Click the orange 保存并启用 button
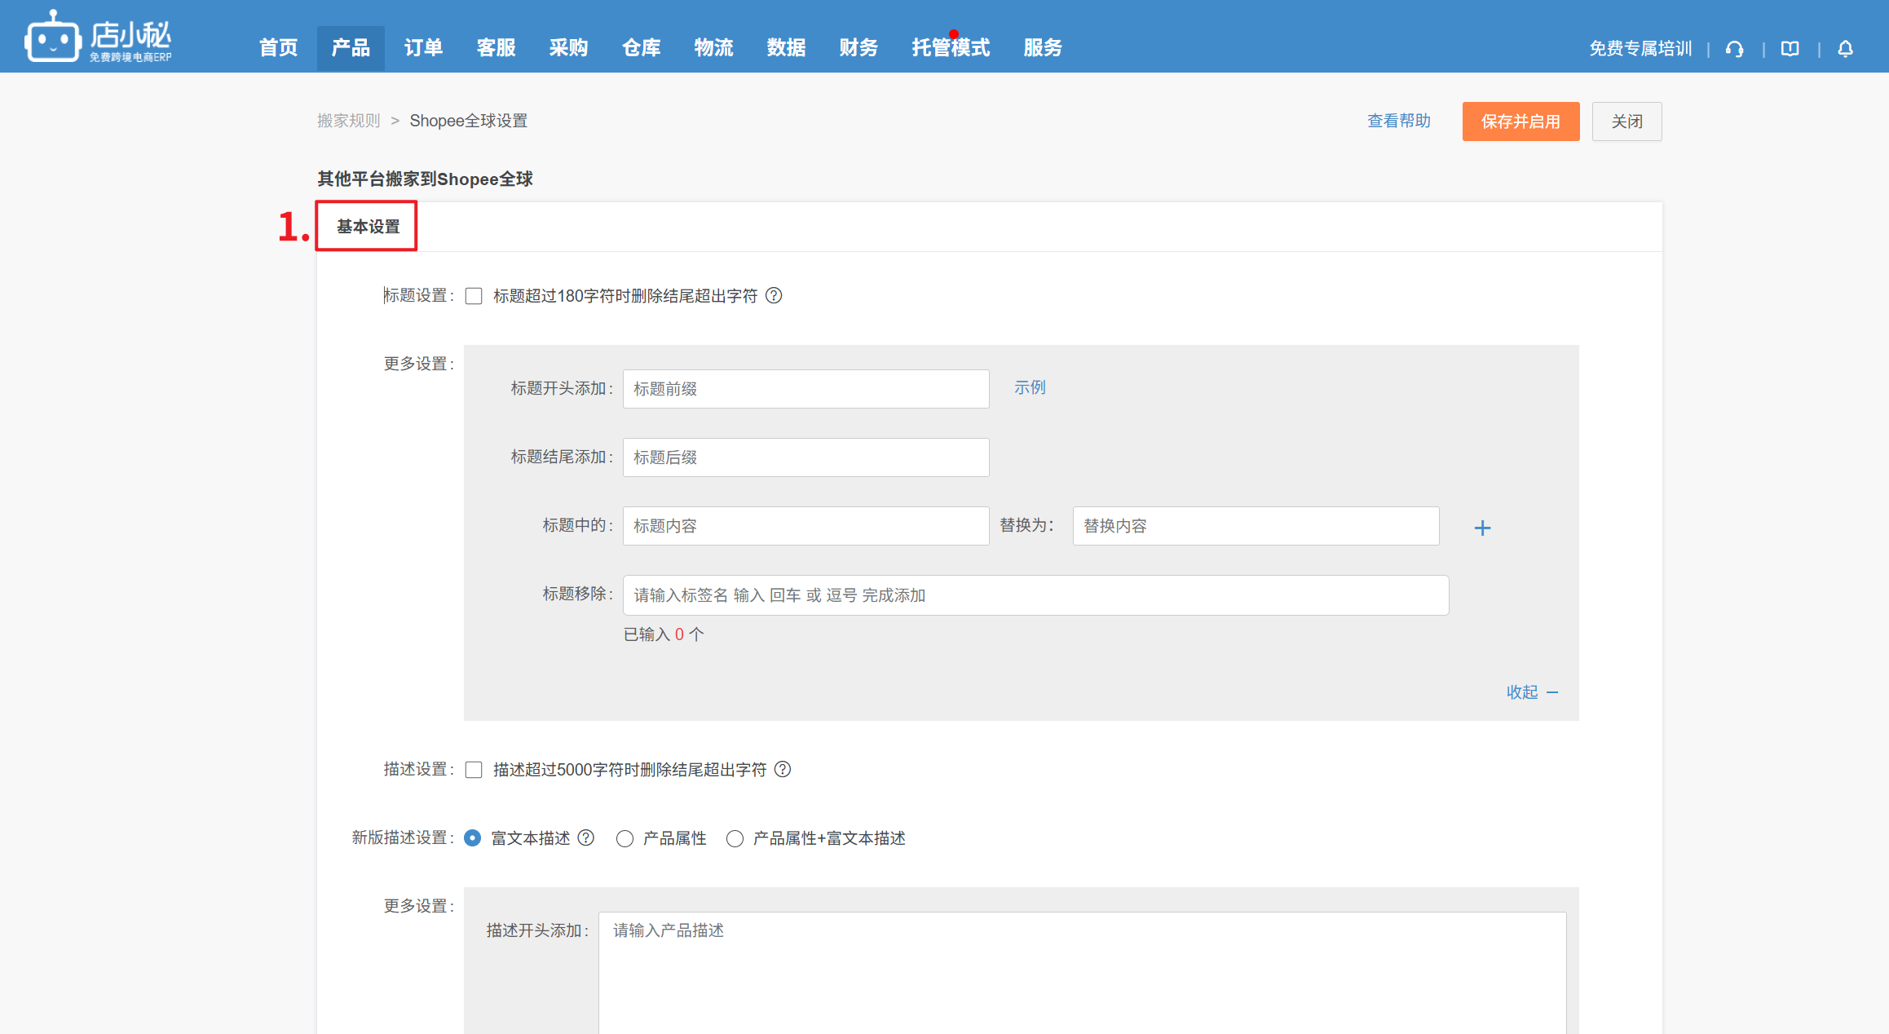This screenshot has width=1889, height=1034. point(1520,122)
